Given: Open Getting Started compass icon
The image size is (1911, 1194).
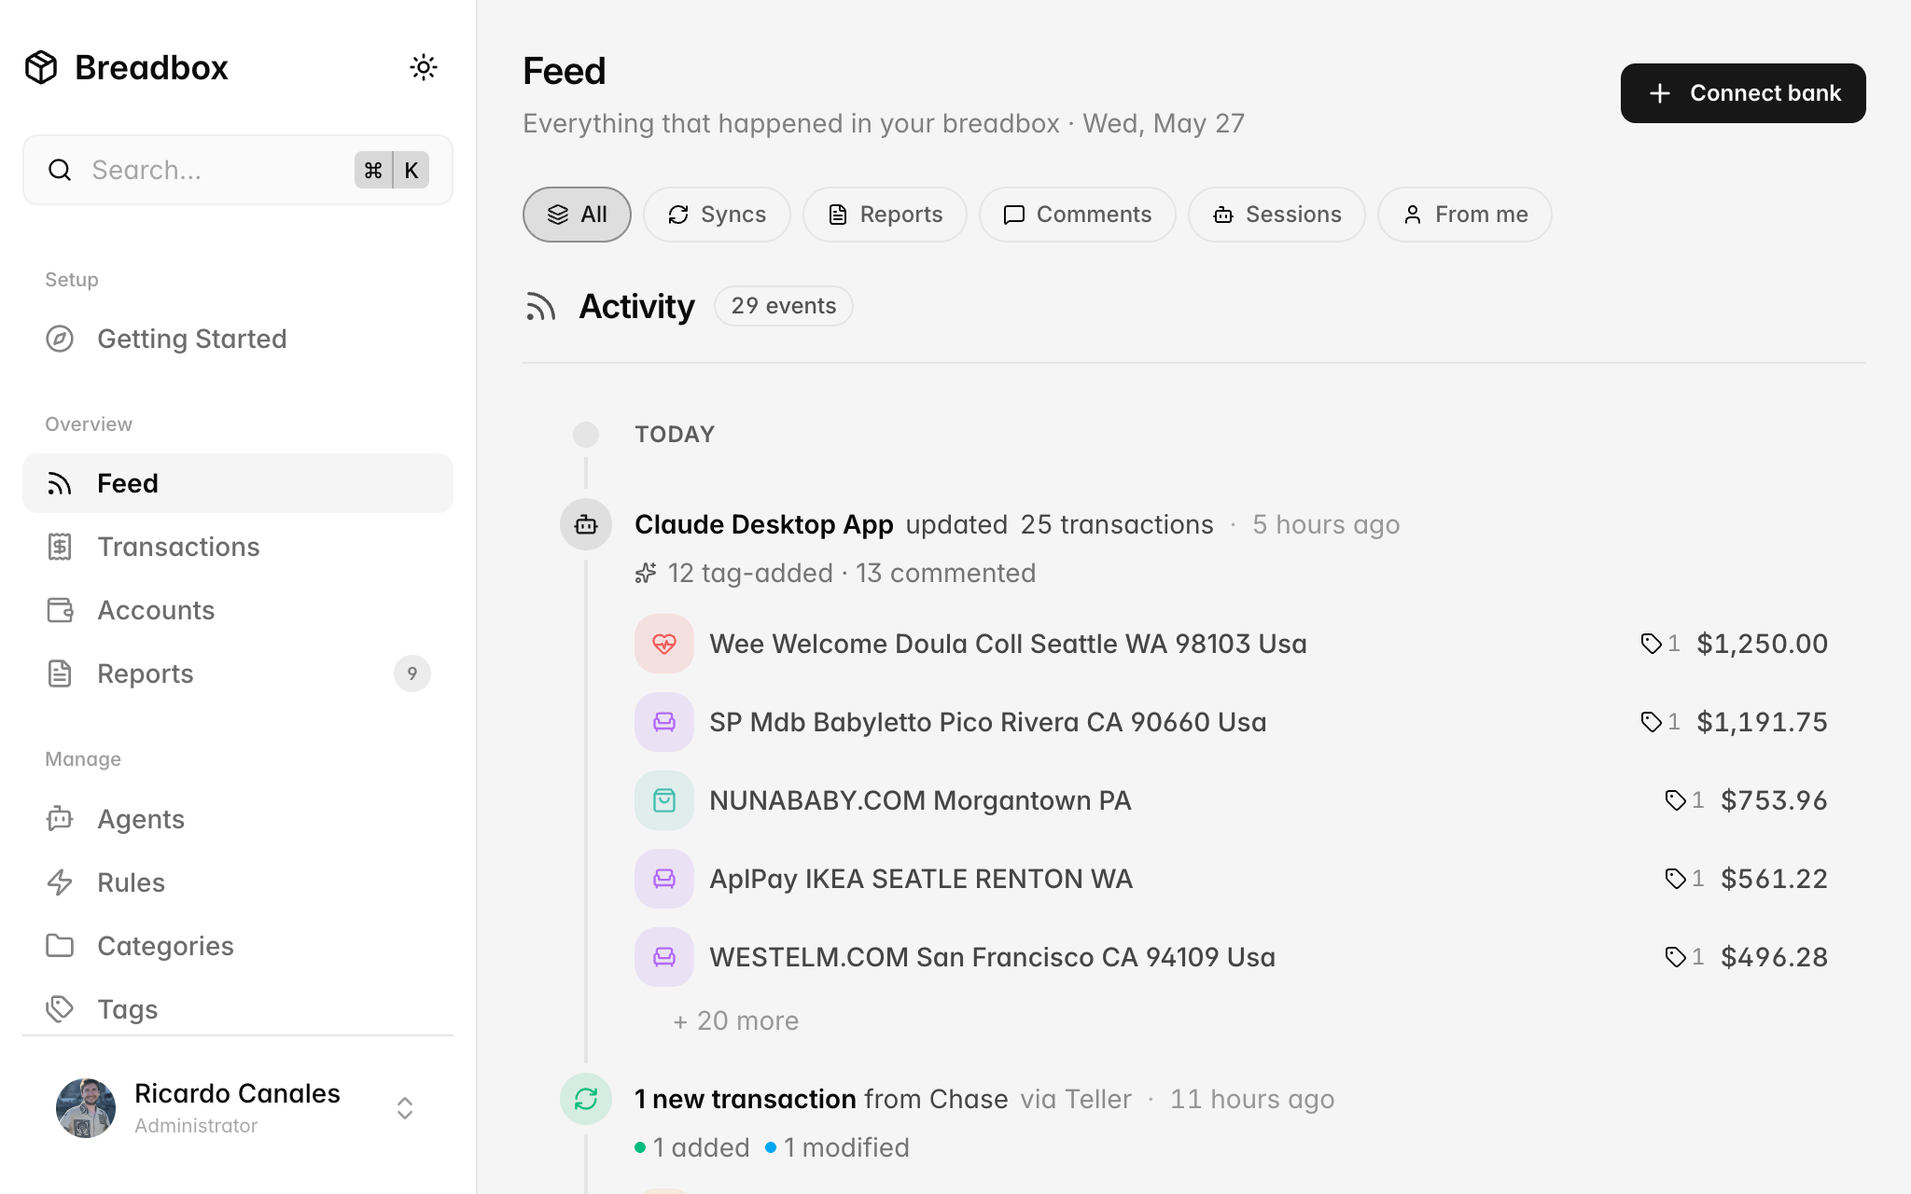Looking at the screenshot, I should coord(60,339).
